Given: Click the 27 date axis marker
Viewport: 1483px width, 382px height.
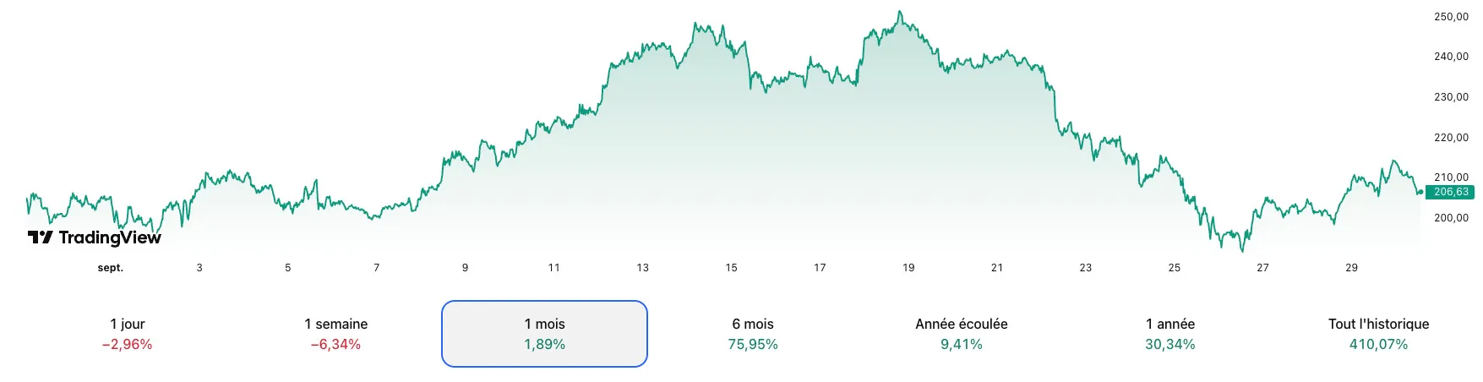Looking at the screenshot, I should click(x=1262, y=268).
